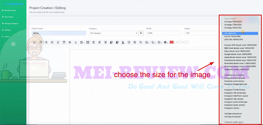This screenshot has width=263, height=125.
Task: Choose 'Apple iBooks ebook cover 1400x2100'
Action: [x=240, y=57]
